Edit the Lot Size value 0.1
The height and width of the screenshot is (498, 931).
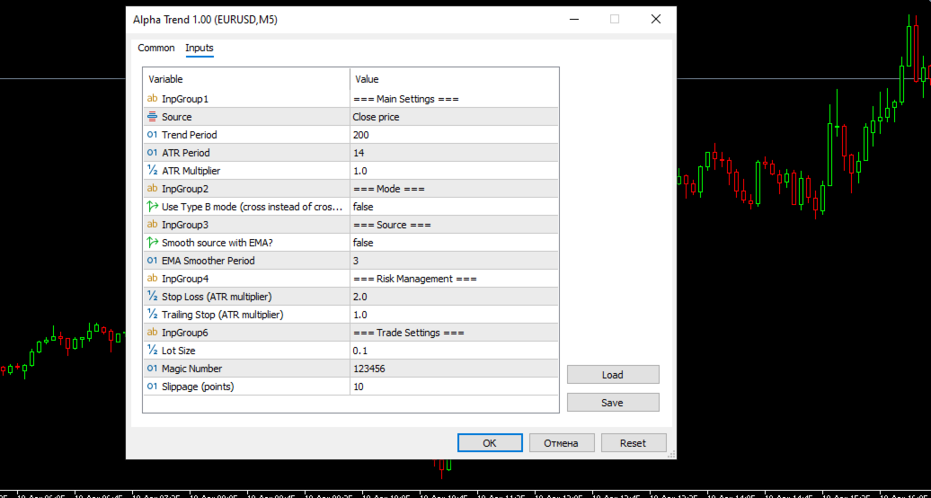click(454, 351)
